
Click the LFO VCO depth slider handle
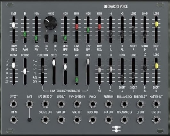coord(65,67)
